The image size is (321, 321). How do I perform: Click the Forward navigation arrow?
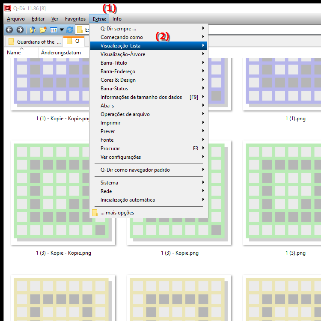[20, 30]
